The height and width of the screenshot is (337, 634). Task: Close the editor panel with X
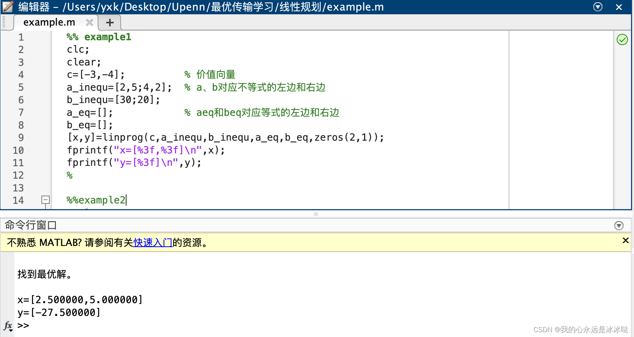coord(619,7)
